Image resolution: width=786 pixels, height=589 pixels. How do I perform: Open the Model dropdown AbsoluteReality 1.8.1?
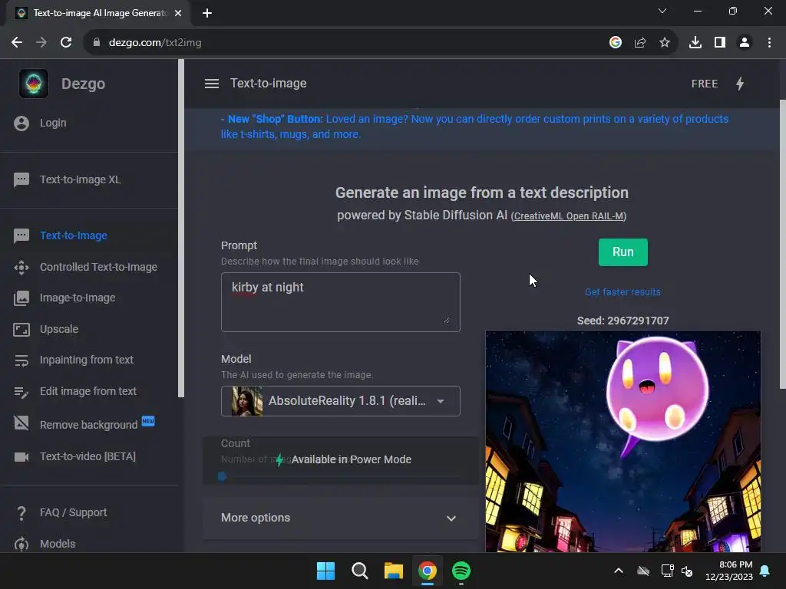point(340,401)
